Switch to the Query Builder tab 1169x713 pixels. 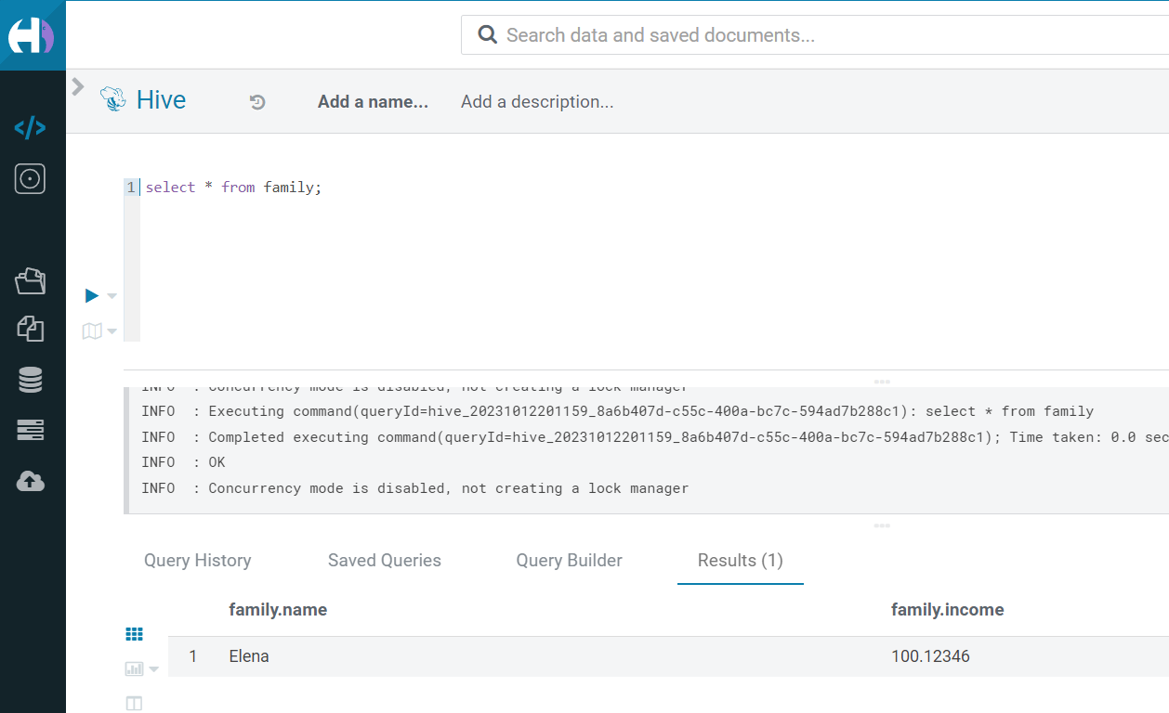click(569, 560)
